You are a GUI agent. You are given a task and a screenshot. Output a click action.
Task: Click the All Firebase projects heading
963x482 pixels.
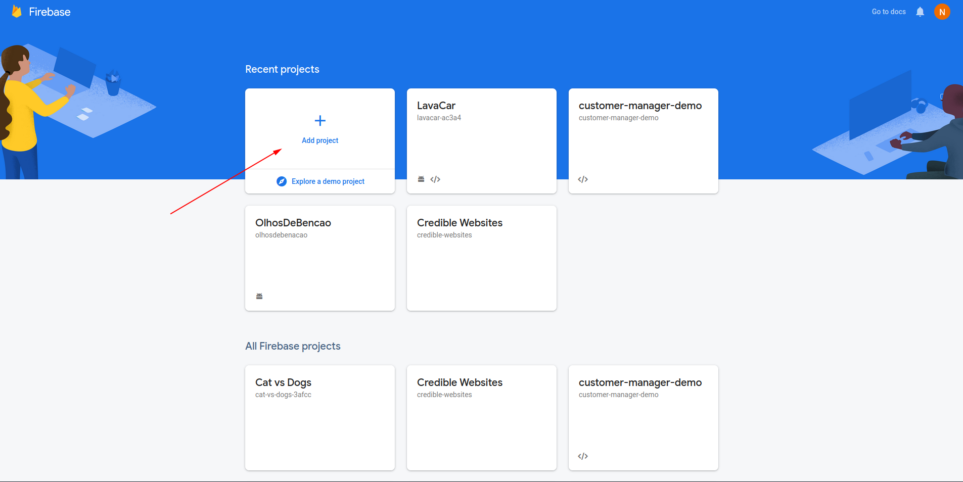(293, 346)
